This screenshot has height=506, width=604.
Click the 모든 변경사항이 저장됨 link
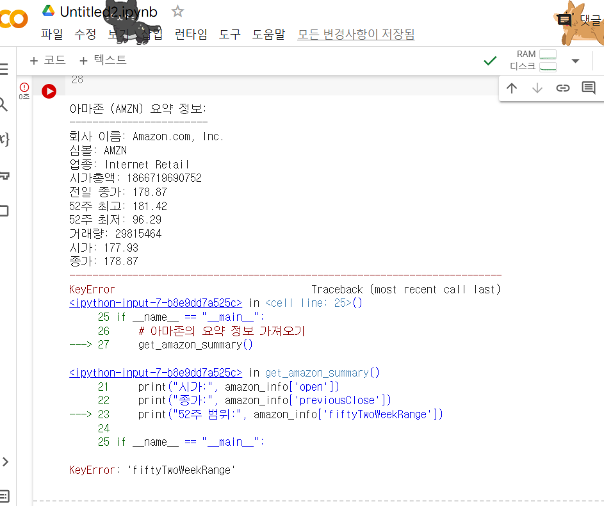click(356, 35)
